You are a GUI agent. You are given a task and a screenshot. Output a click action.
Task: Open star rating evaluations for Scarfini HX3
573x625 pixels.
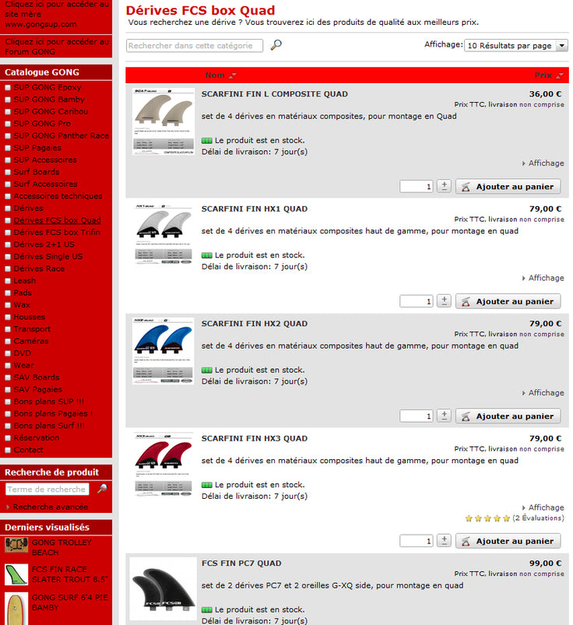click(x=515, y=518)
